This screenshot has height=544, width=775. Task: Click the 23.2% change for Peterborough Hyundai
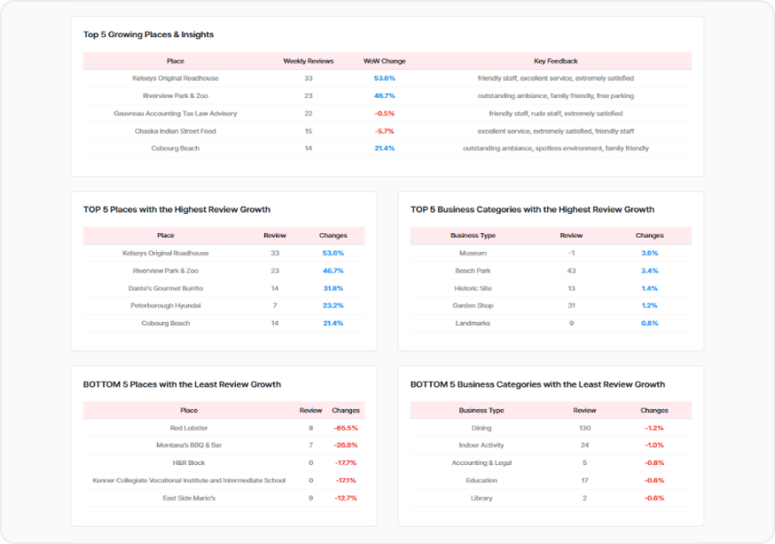click(333, 306)
